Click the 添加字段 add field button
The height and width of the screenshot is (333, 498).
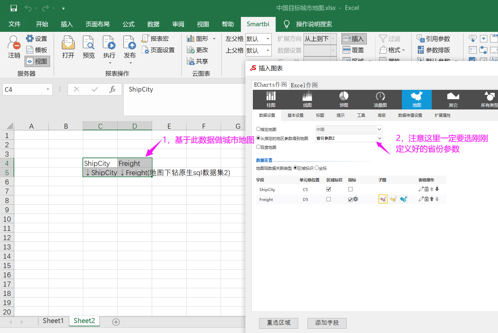327,323
